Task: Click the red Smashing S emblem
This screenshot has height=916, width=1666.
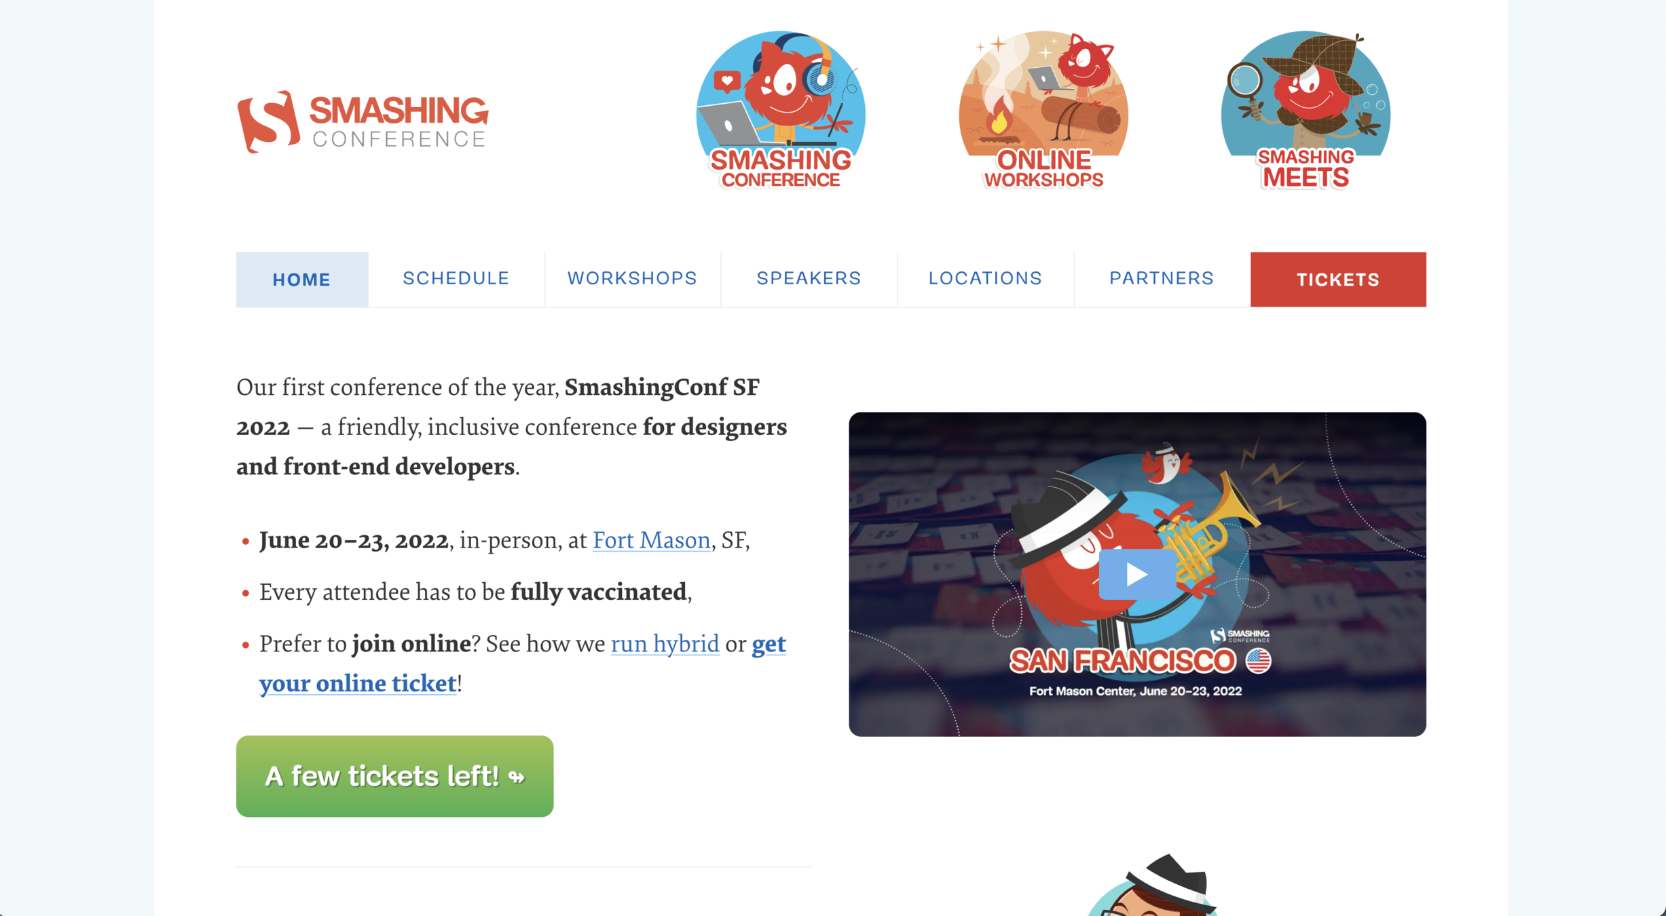Action: 268,122
